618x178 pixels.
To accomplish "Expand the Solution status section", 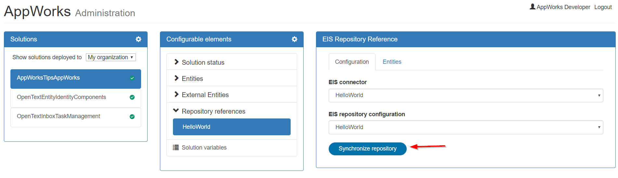I will pyautogui.click(x=177, y=62).
